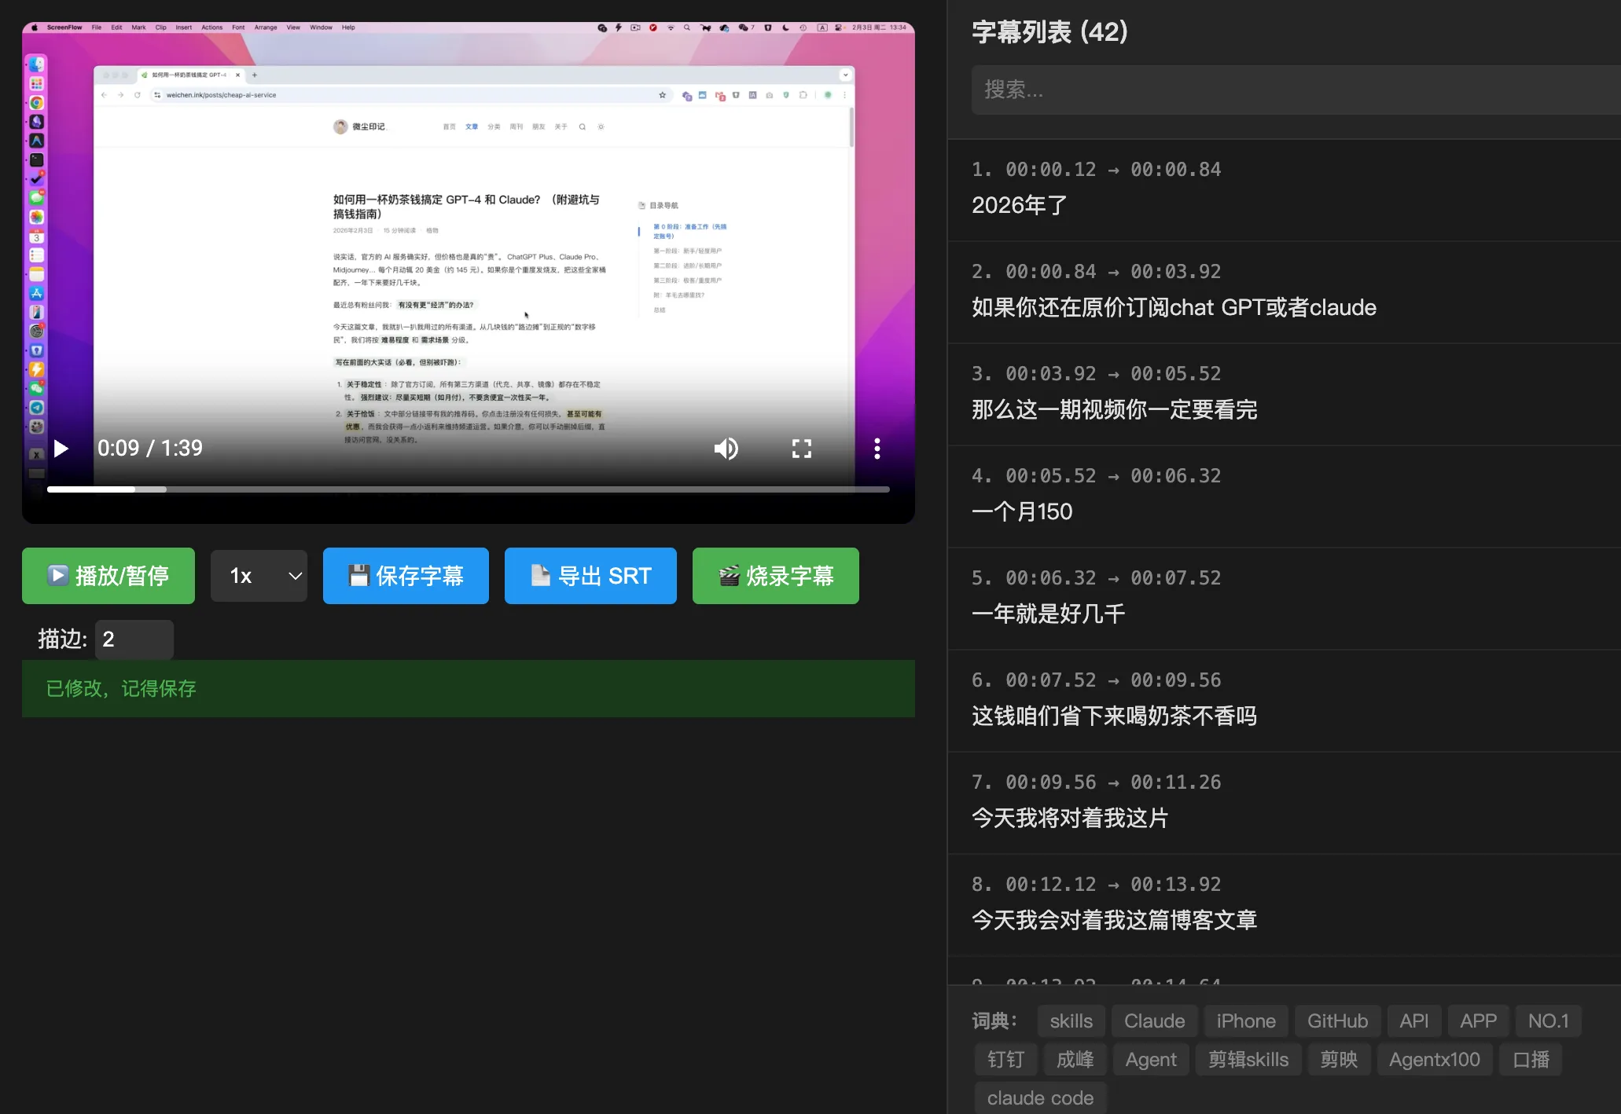The height and width of the screenshot is (1114, 1621).
Task: Open Chrome's three-dot menu
Action: click(x=845, y=94)
